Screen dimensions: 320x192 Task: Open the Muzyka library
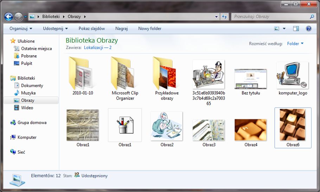pyautogui.click(x=28, y=93)
